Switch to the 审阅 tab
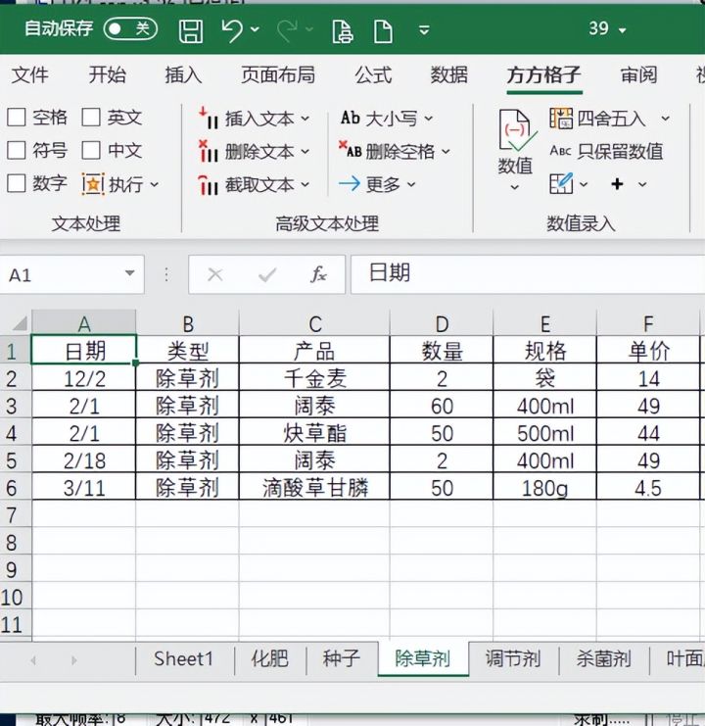The height and width of the screenshot is (726, 705). coord(638,74)
